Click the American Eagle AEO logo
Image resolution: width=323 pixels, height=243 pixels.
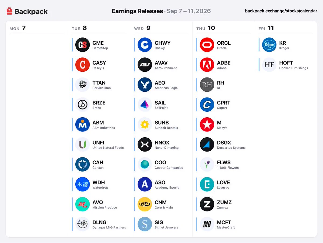pos(145,85)
